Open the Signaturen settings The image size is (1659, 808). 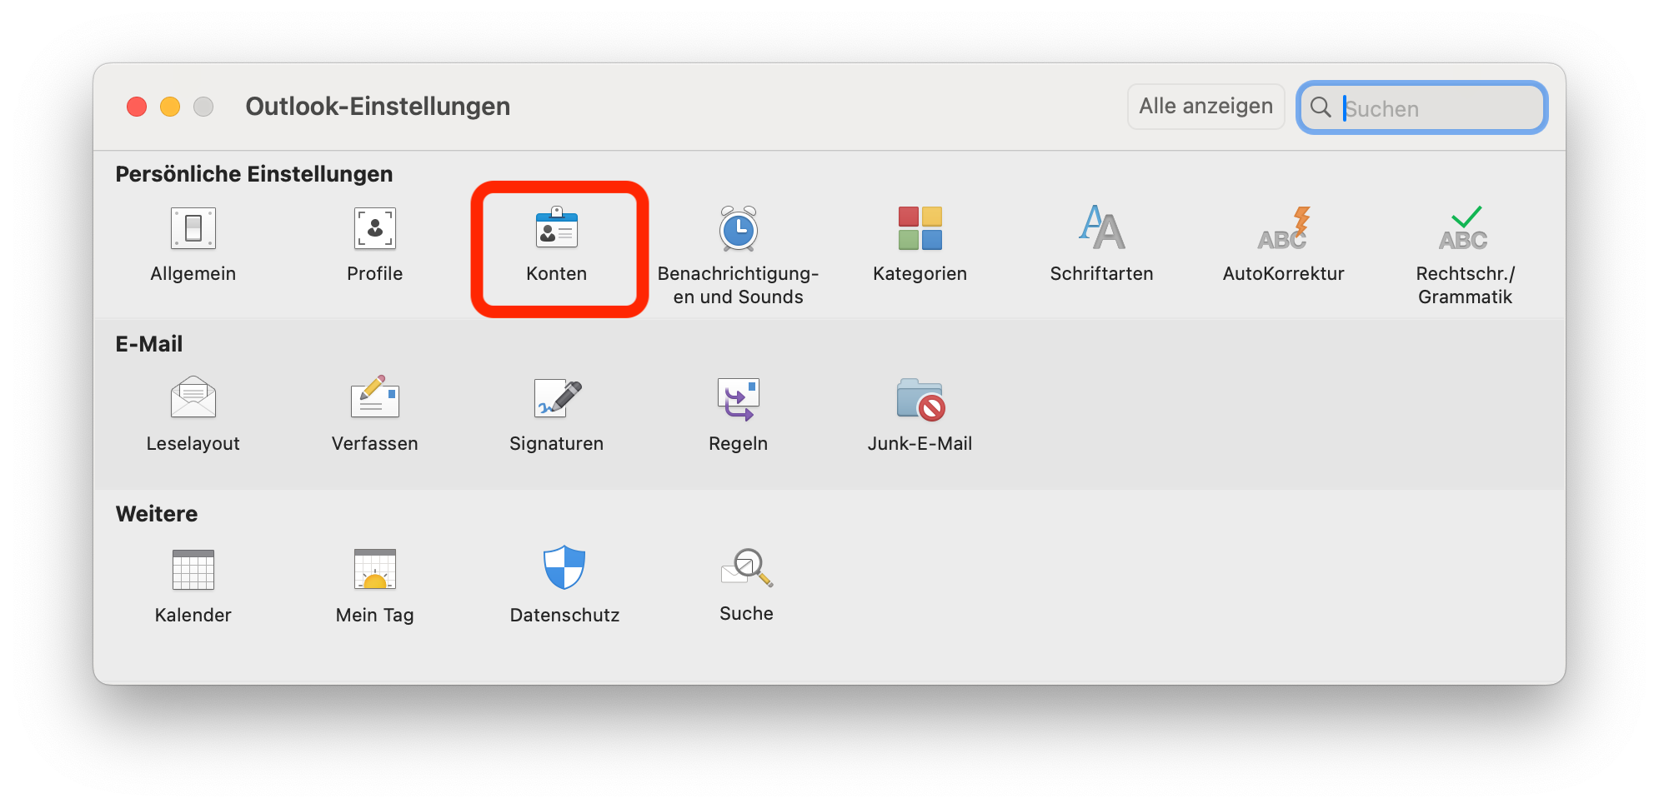point(556,398)
